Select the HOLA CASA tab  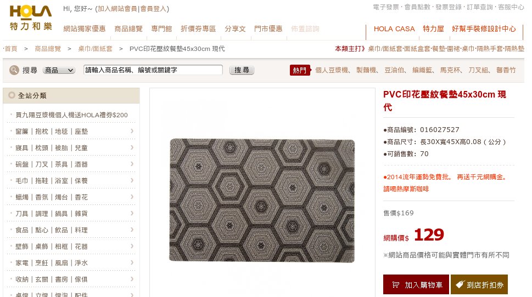click(394, 29)
